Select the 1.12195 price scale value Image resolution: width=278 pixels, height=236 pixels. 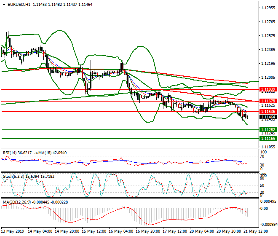[x=268, y=64]
